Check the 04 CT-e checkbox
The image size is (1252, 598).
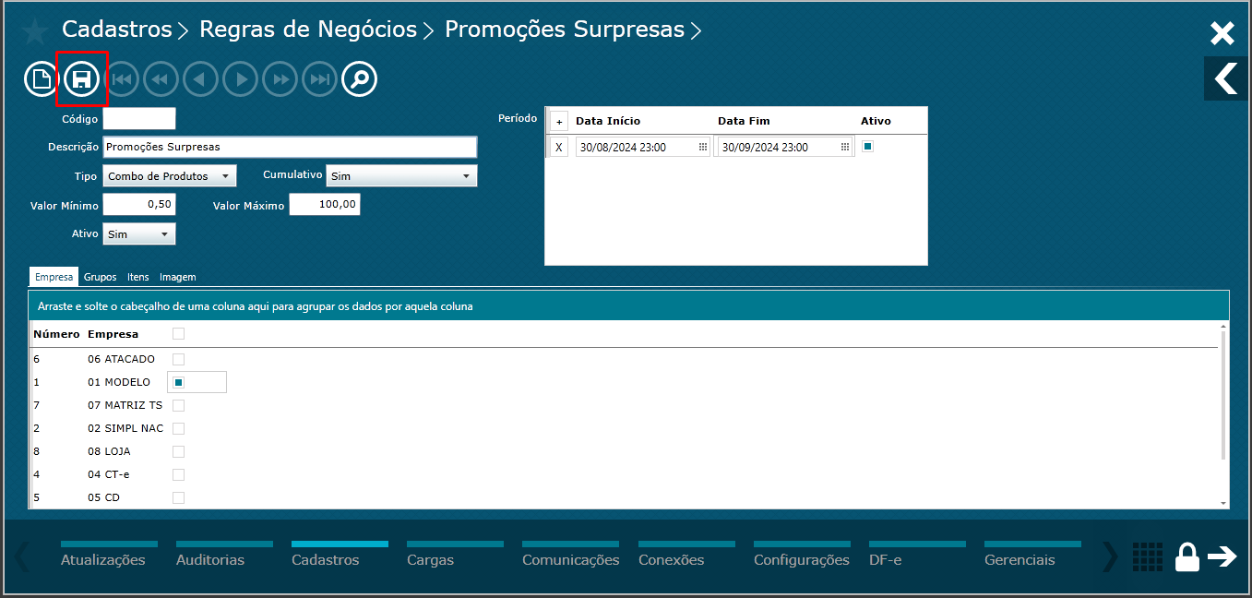tap(179, 474)
